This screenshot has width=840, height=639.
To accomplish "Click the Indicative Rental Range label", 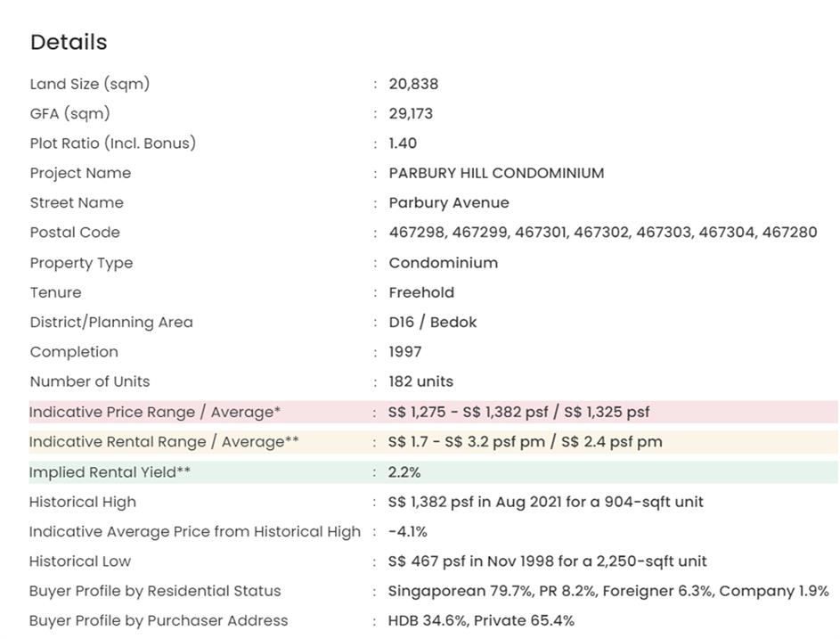I will click(x=164, y=442).
